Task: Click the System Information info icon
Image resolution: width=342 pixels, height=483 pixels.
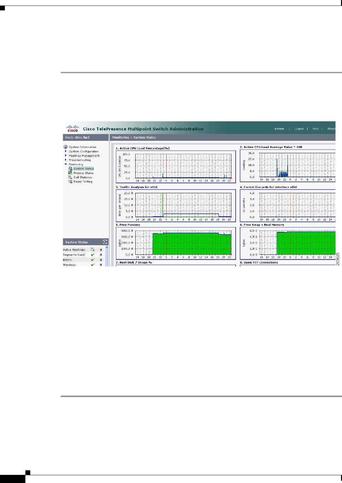Action: click(65, 147)
